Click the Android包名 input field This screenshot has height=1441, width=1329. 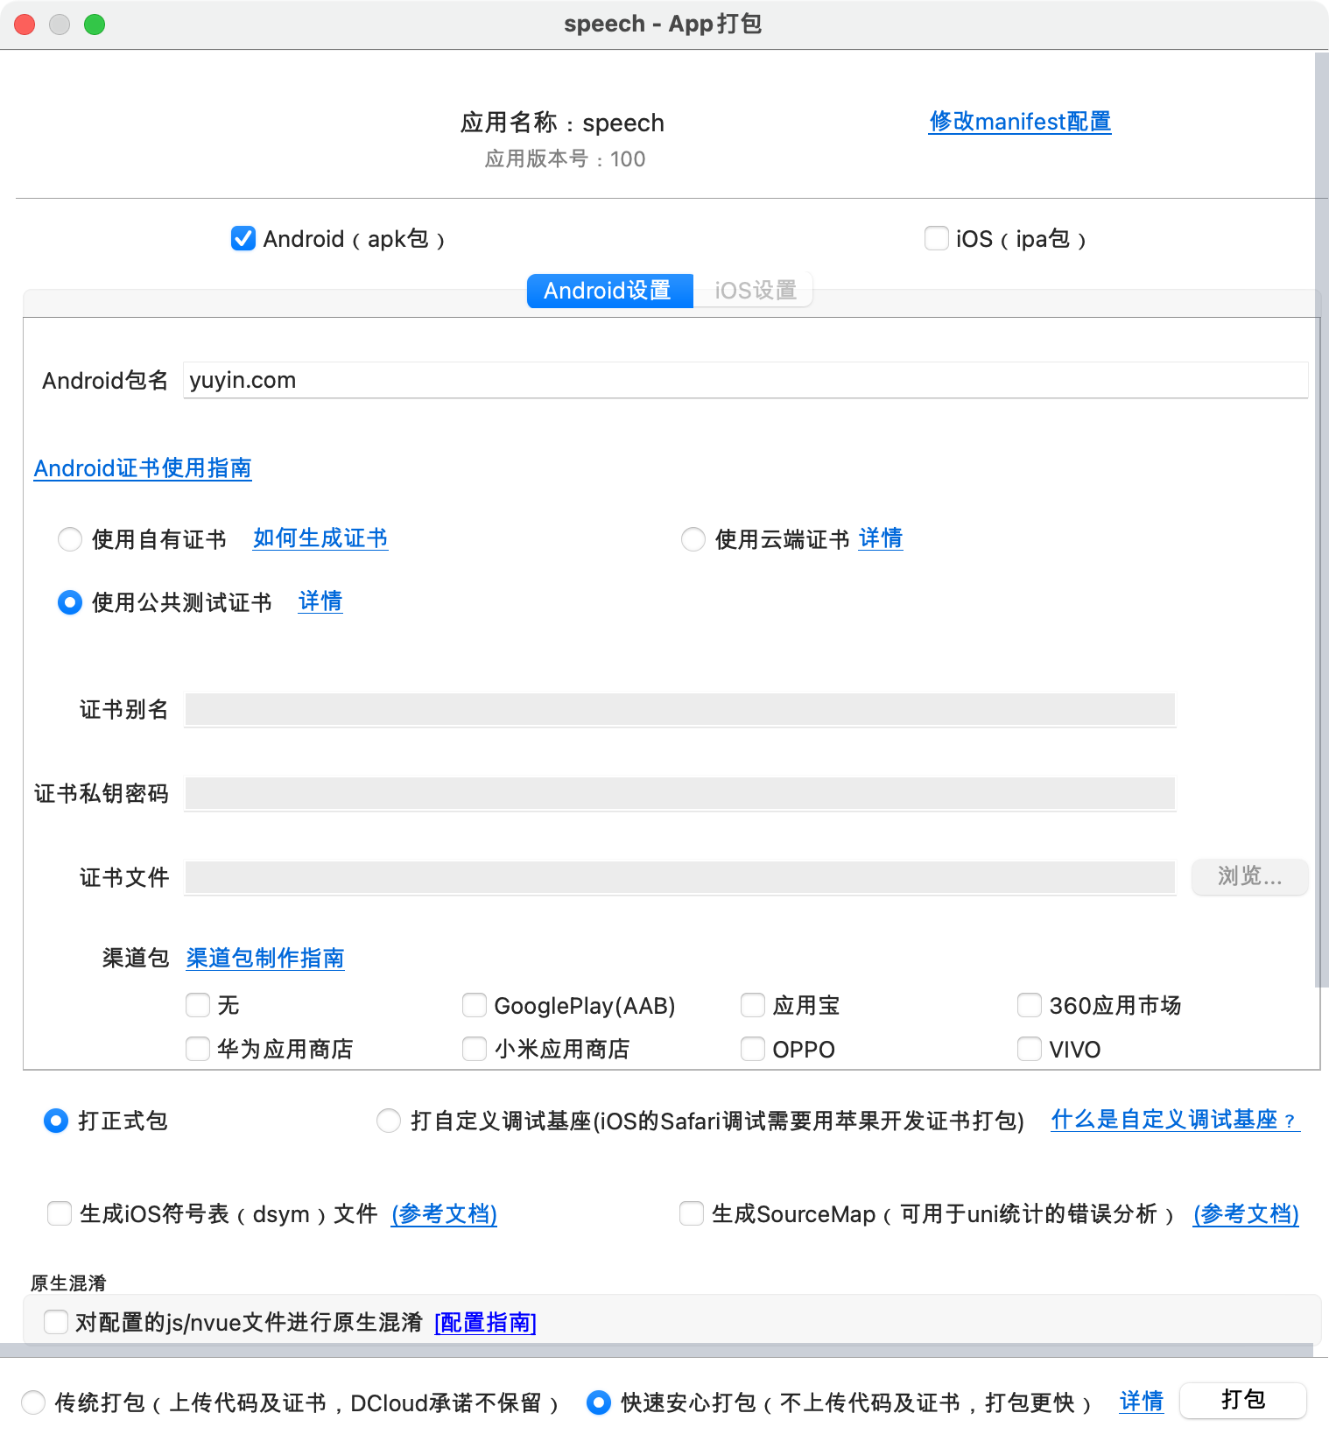pyautogui.click(x=745, y=380)
